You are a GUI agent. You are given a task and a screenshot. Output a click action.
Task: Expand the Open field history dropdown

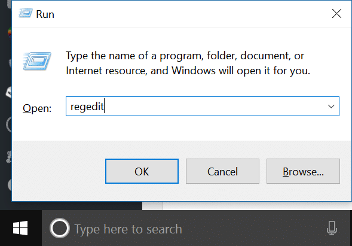point(331,107)
